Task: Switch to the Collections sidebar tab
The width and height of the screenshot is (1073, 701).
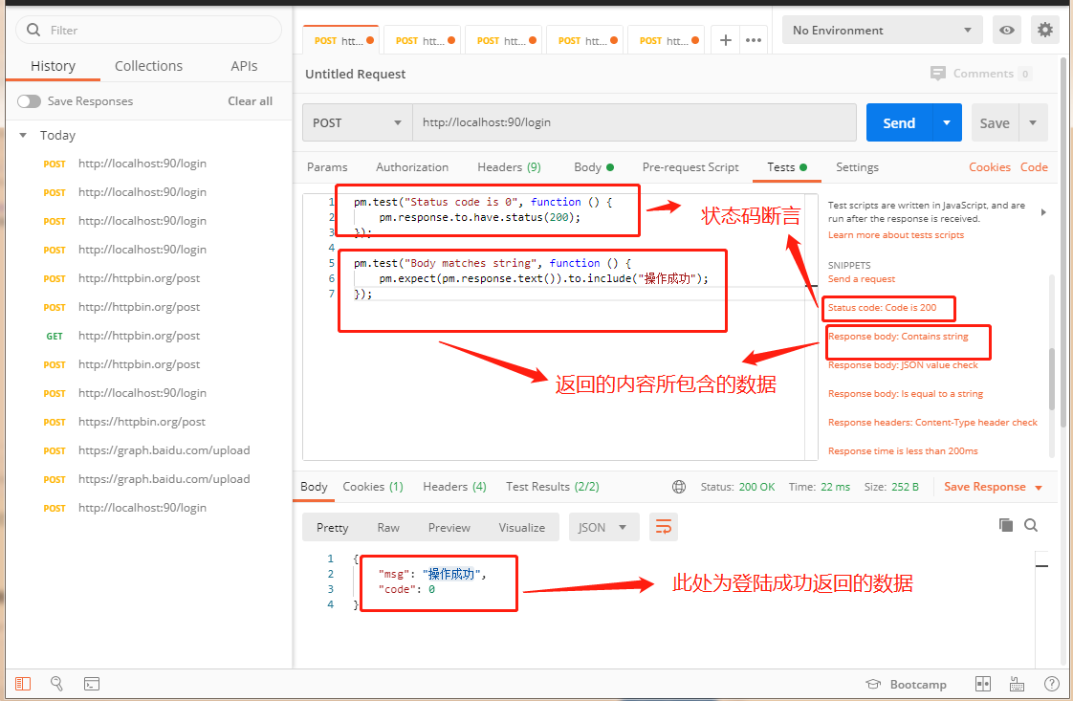Action: coord(148,66)
